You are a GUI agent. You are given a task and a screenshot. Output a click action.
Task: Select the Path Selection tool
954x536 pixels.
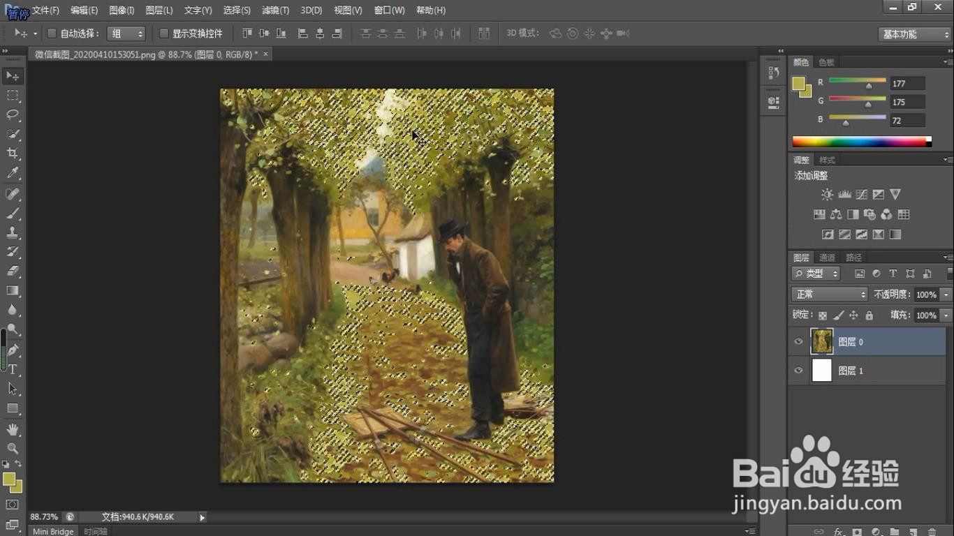tap(13, 389)
